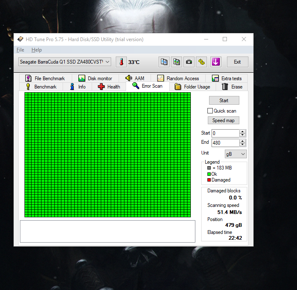Click the grey block legend square
Screen dimensions: 297x290
point(209,168)
